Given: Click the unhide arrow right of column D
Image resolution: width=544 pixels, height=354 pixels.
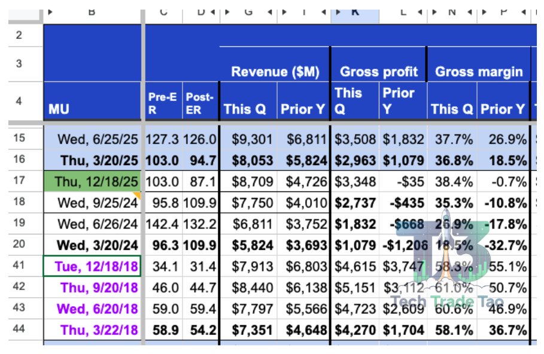Looking at the screenshot, I should 212,12.
